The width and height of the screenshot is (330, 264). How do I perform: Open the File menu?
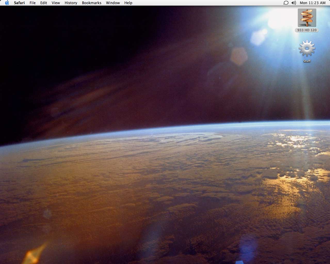(33, 3)
